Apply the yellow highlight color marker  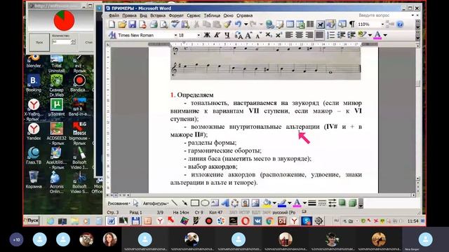pyautogui.click(x=362, y=35)
